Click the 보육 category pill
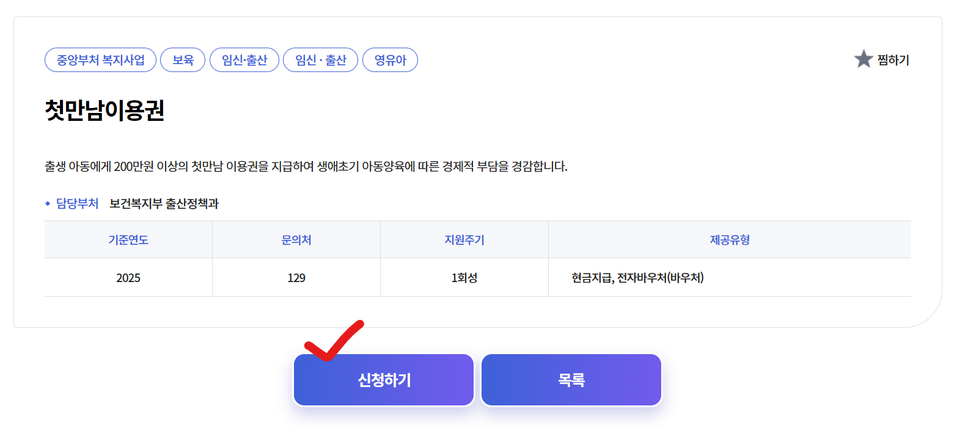Viewport: 957px width, 428px height. (182, 59)
